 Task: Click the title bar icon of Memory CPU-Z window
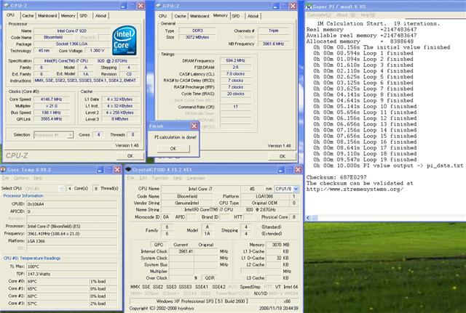point(159,6)
